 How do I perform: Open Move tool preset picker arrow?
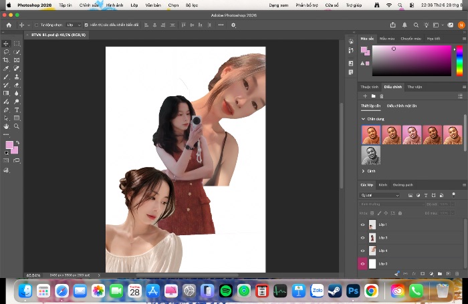(29, 25)
